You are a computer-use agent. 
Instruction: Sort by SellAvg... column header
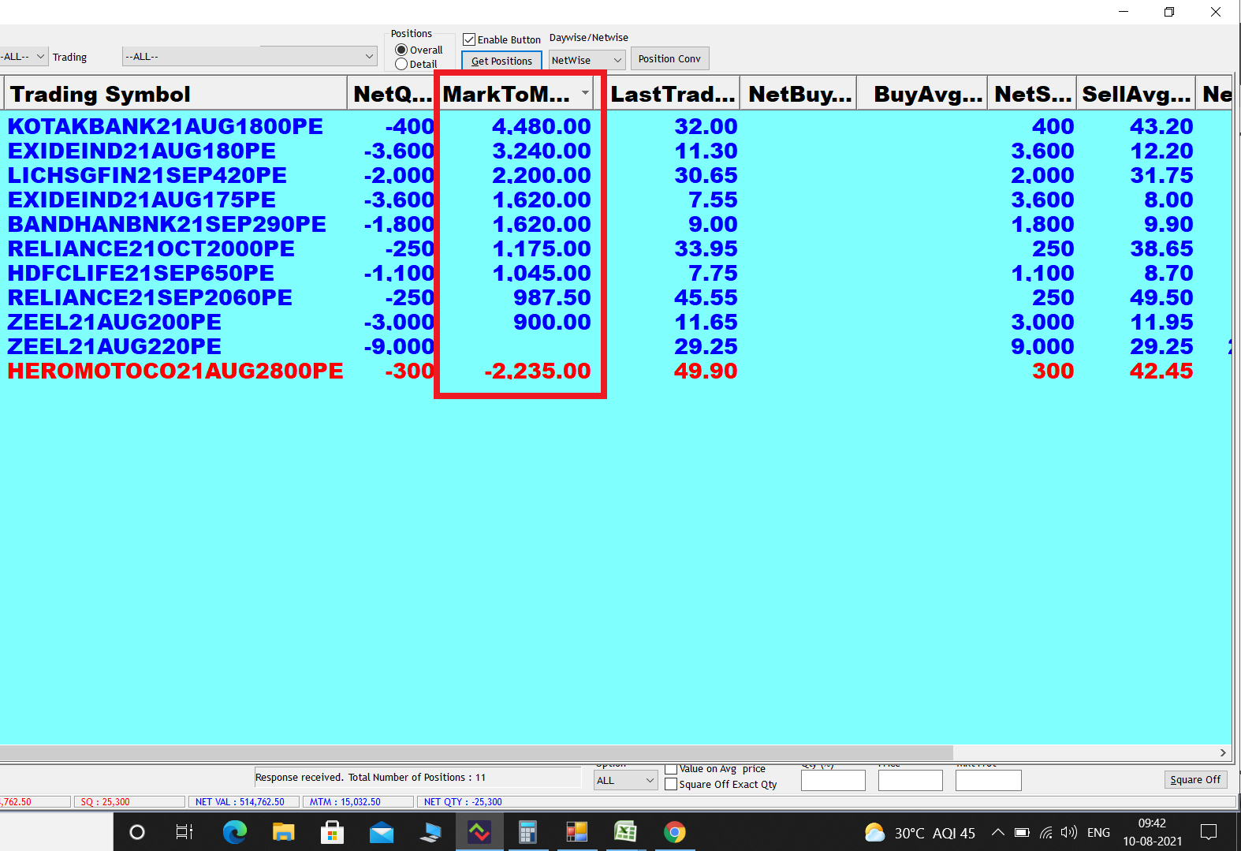coord(1136,94)
